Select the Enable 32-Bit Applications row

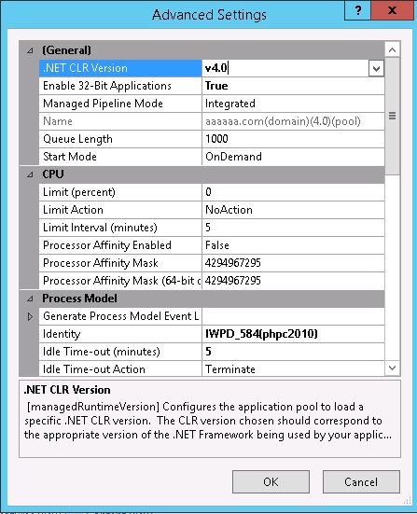212,86
